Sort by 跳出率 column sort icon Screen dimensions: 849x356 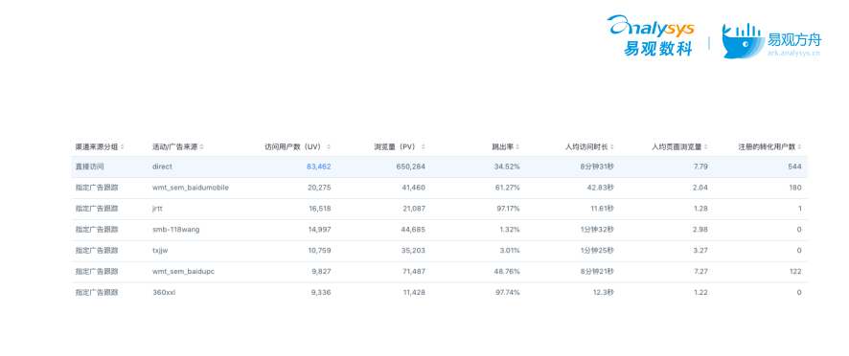[x=517, y=146]
